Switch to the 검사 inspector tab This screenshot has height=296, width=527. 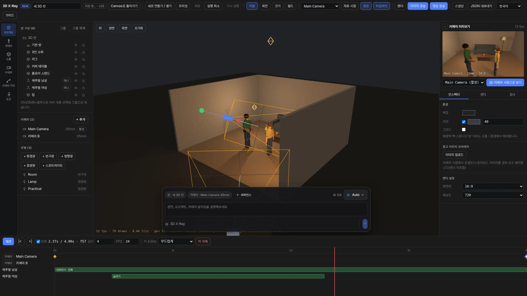pyautogui.click(x=512, y=94)
